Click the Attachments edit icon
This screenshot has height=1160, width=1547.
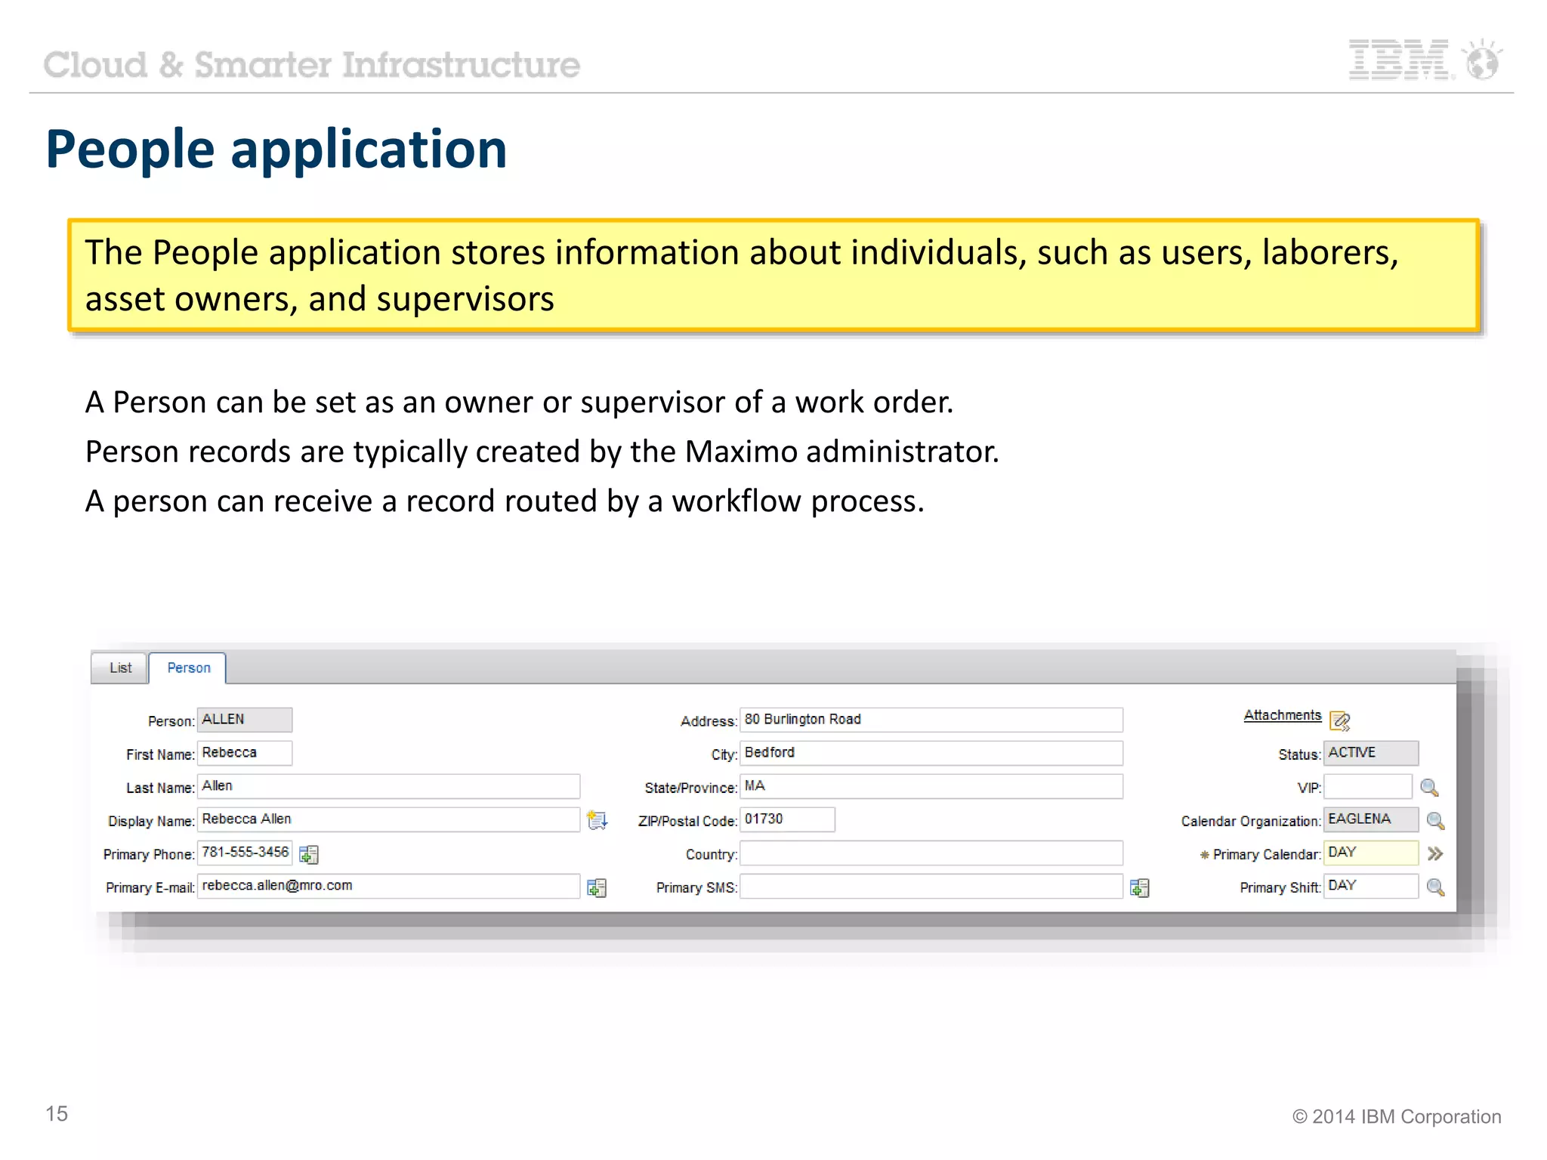pos(1340,720)
